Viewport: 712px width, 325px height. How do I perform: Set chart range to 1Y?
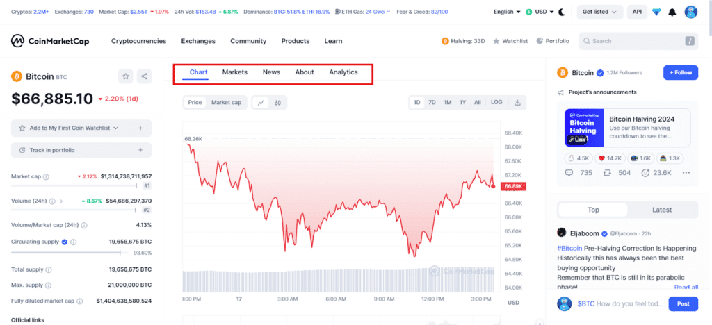pos(462,103)
